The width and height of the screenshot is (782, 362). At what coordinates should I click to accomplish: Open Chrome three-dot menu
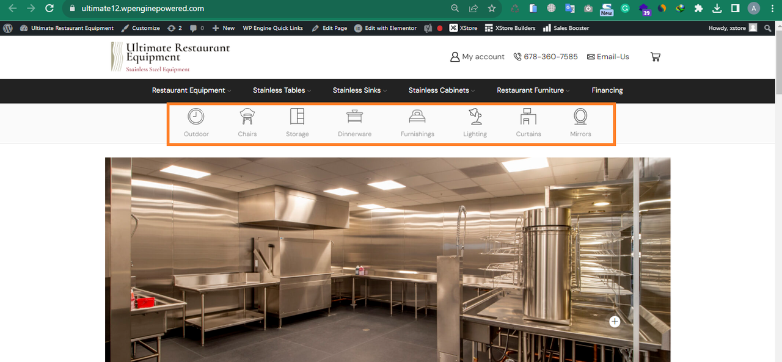[772, 9]
